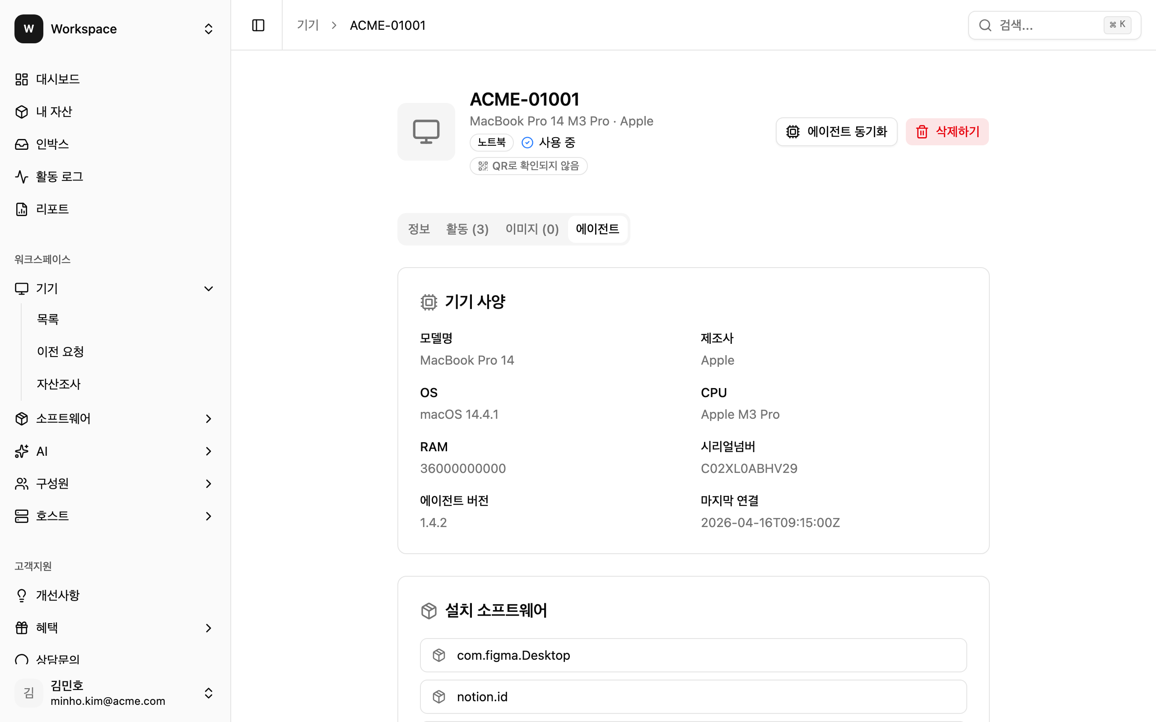
Task: Click the 내 자산 box icon
Action: [22, 112]
